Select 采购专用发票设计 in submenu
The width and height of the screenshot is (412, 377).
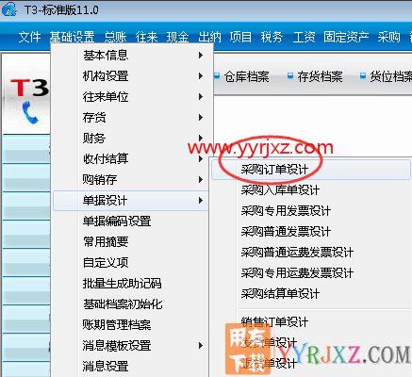[x=311, y=211]
